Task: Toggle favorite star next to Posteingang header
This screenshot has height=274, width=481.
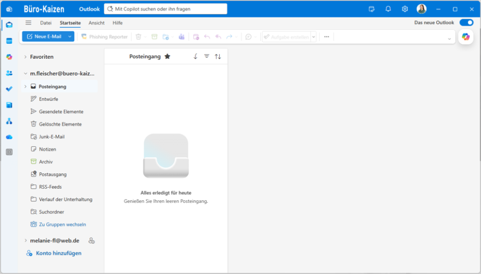Action: click(167, 57)
